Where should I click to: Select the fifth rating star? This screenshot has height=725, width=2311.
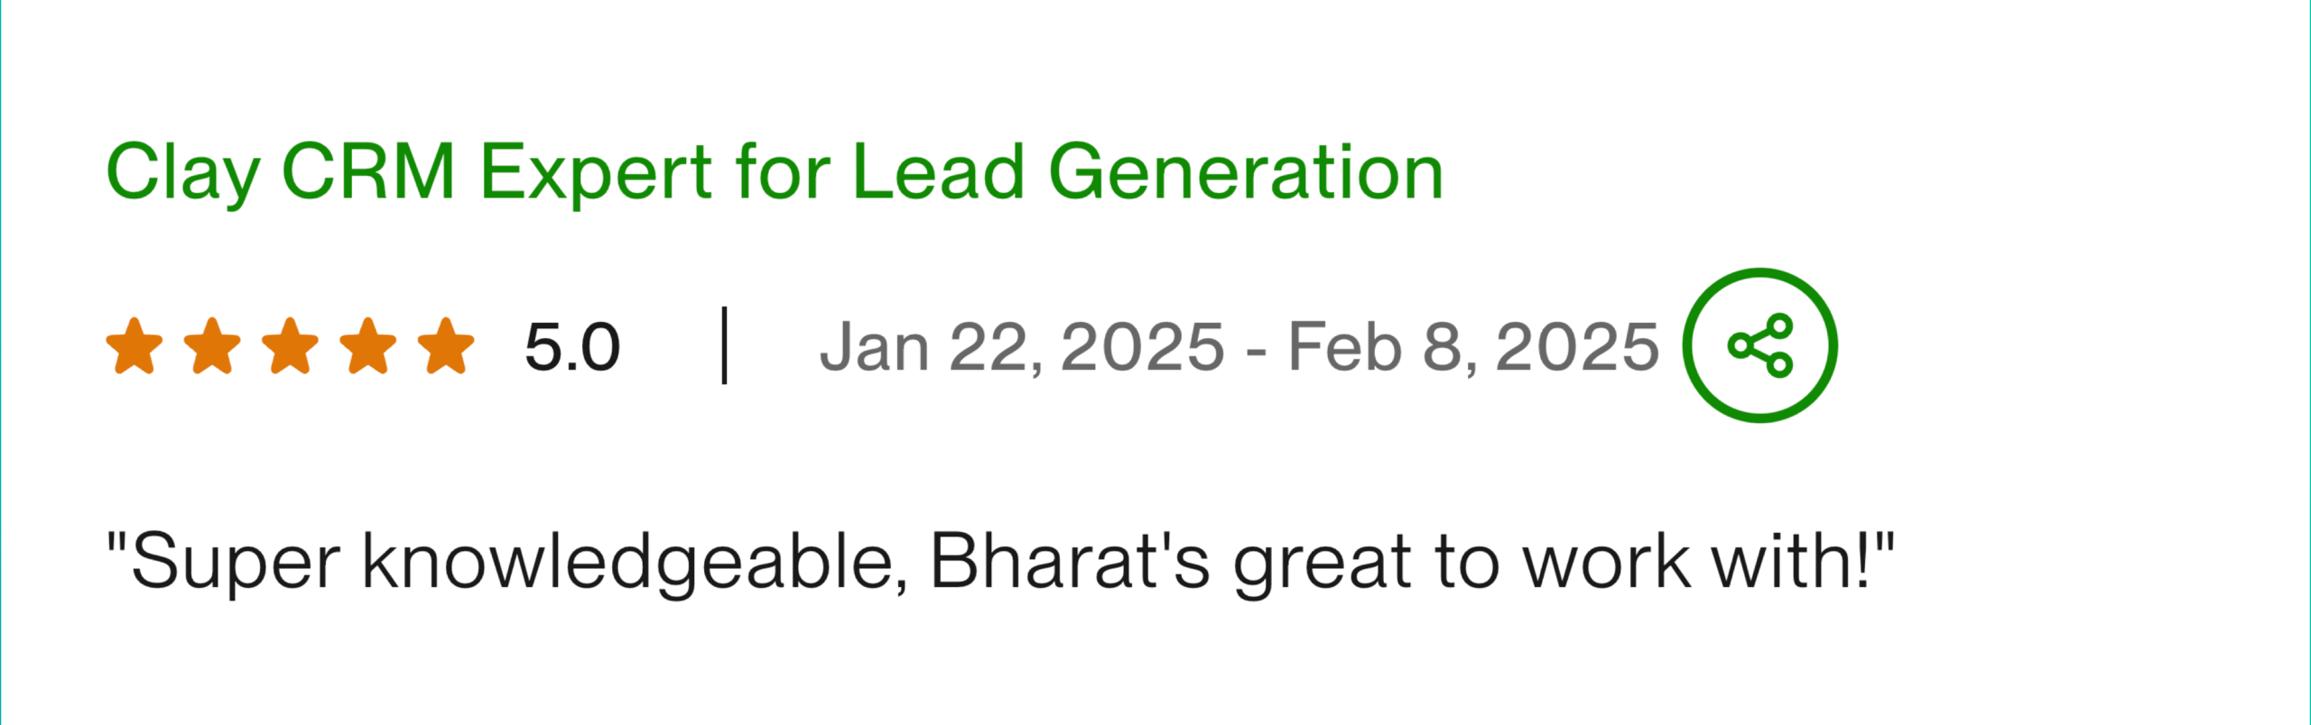click(x=446, y=346)
